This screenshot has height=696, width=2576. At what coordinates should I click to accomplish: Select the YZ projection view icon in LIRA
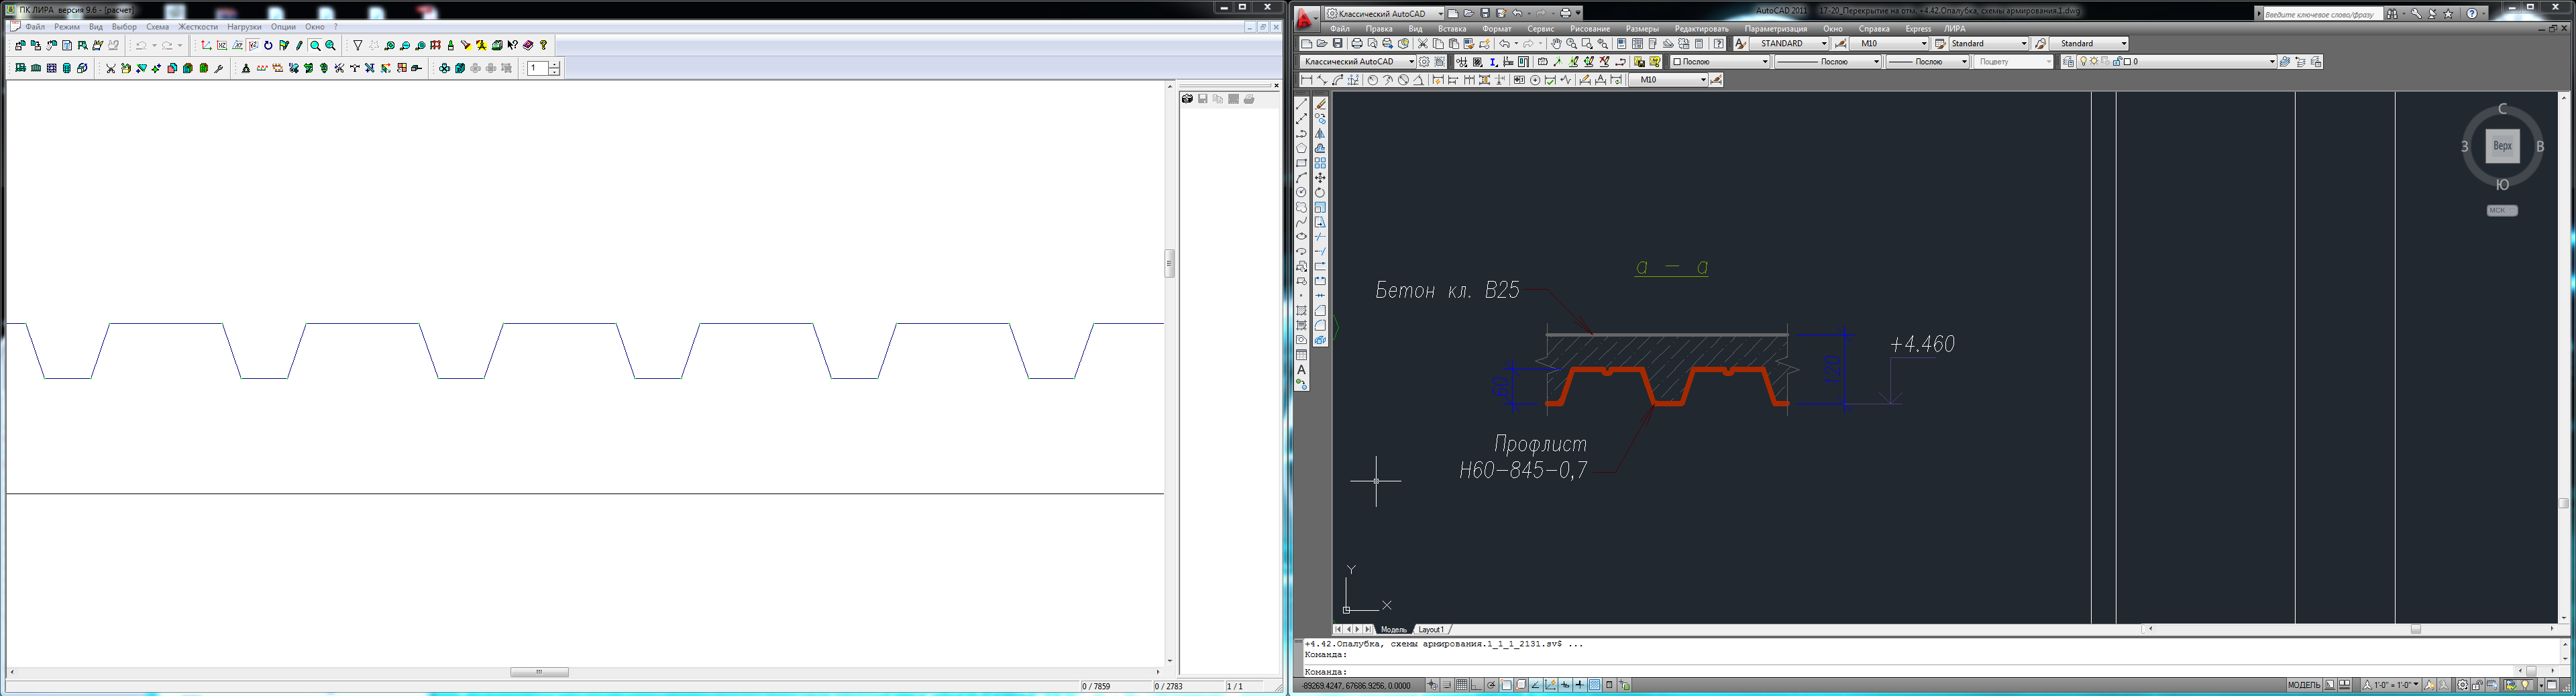click(x=253, y=45)
